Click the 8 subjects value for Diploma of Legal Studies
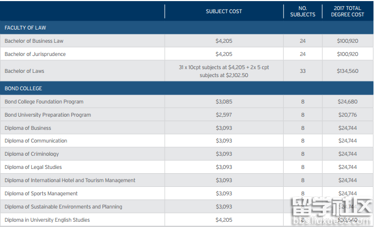The width and height of the screenshot is (374, 227). 303,167
